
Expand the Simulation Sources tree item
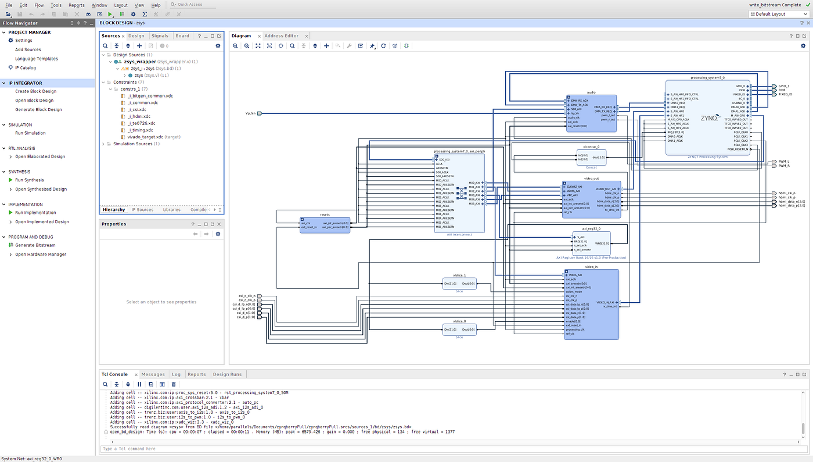click(103, 144)
